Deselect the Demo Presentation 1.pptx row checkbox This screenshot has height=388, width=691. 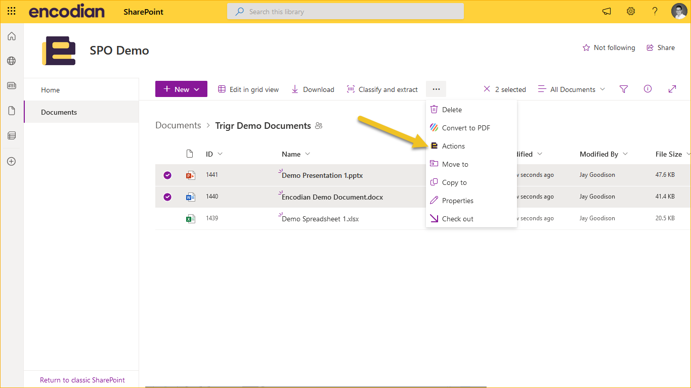tap(167, 175)
